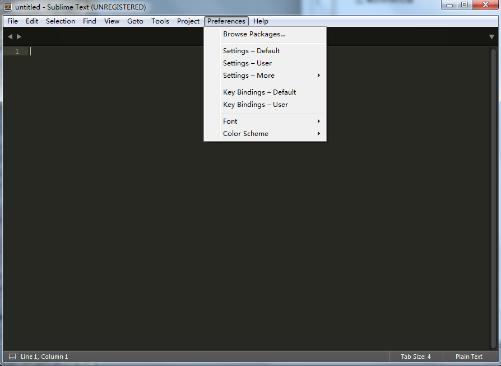Click line number 1 in the gutter

(17, 51)
